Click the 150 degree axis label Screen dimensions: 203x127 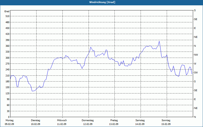pos(8,87)
